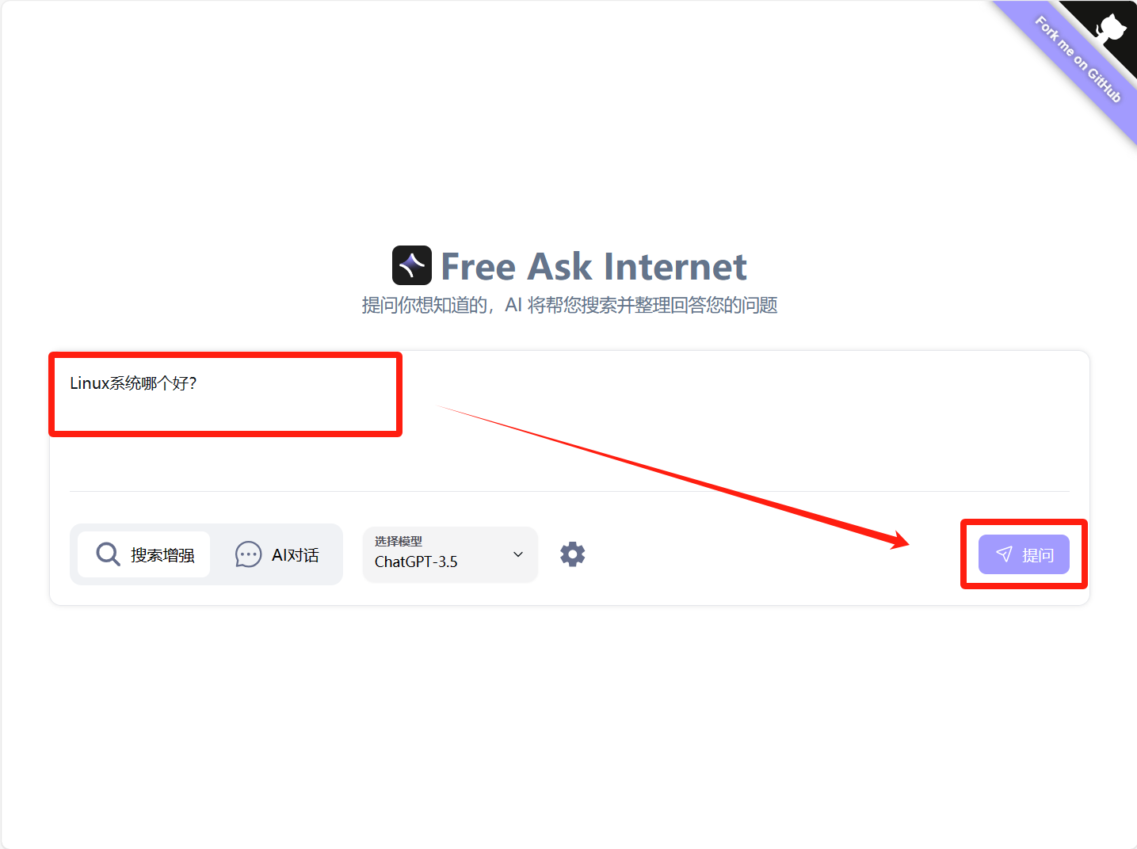Switch to AI对话 mode
The width and height of the screenshot is (1137, 849).
click(277, 554)
